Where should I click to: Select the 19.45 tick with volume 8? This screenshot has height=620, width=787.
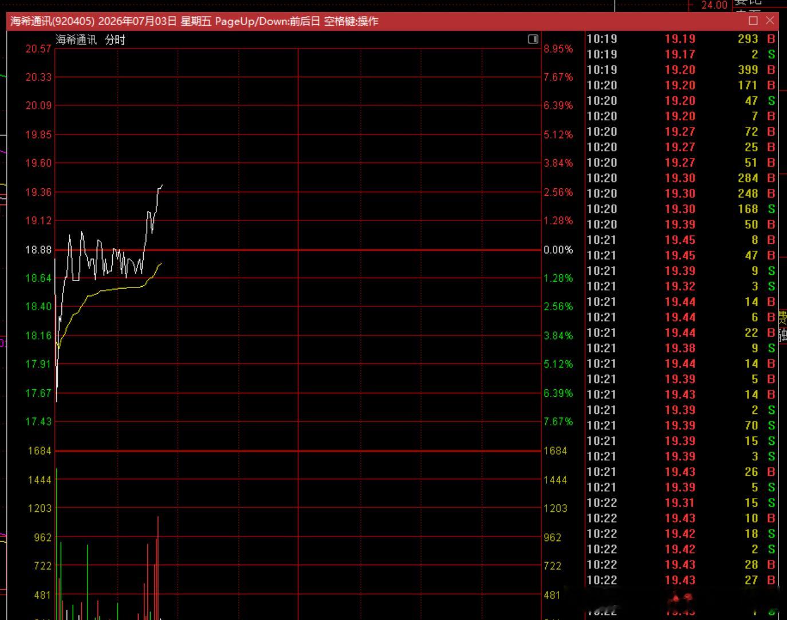click(681, 240)
